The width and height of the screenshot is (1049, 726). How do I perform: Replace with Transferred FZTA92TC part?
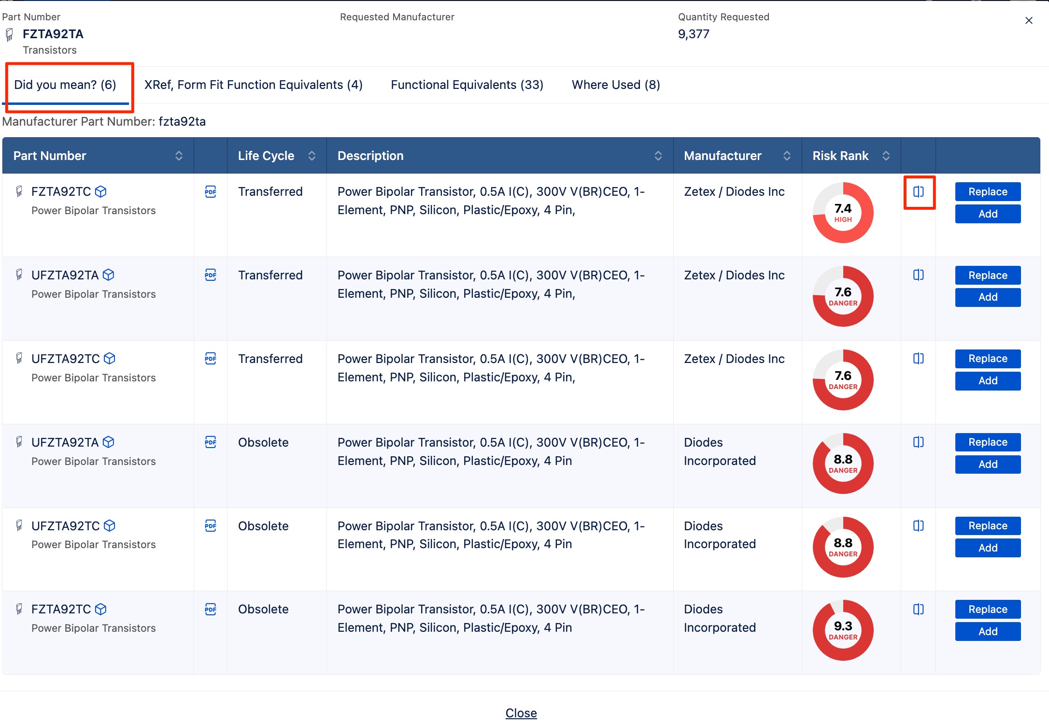(x=988, y=192)
